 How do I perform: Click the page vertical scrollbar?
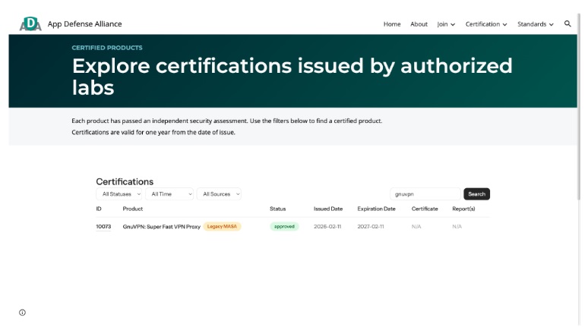[x=580, y=107]
